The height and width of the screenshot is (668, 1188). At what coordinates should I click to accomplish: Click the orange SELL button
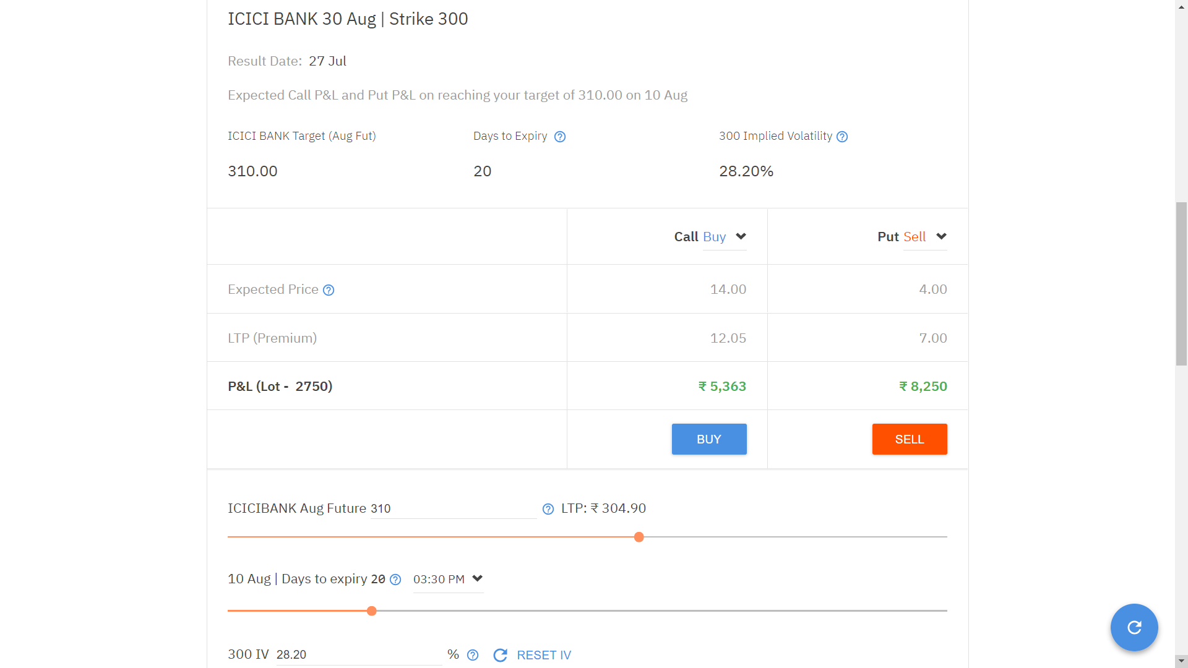coord(910,439)
